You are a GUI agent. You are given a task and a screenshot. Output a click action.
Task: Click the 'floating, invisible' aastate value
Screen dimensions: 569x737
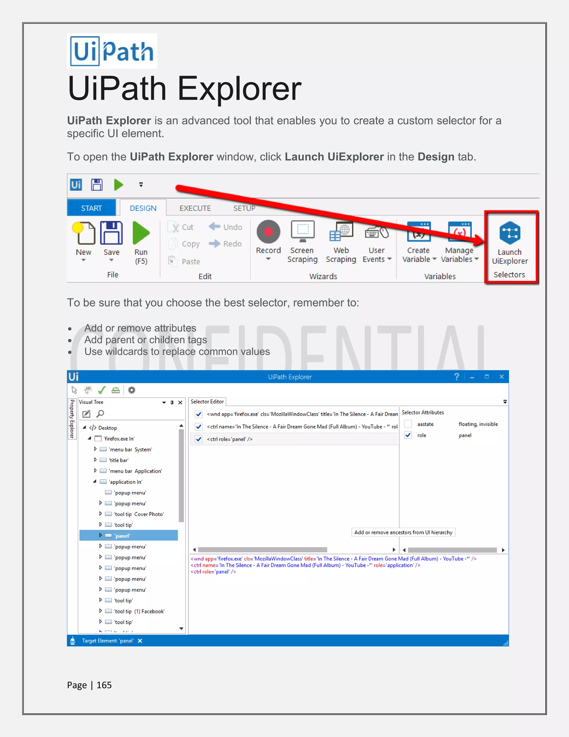click(478, 424)
